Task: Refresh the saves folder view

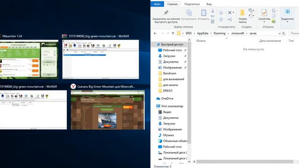Action: [284, 33]
